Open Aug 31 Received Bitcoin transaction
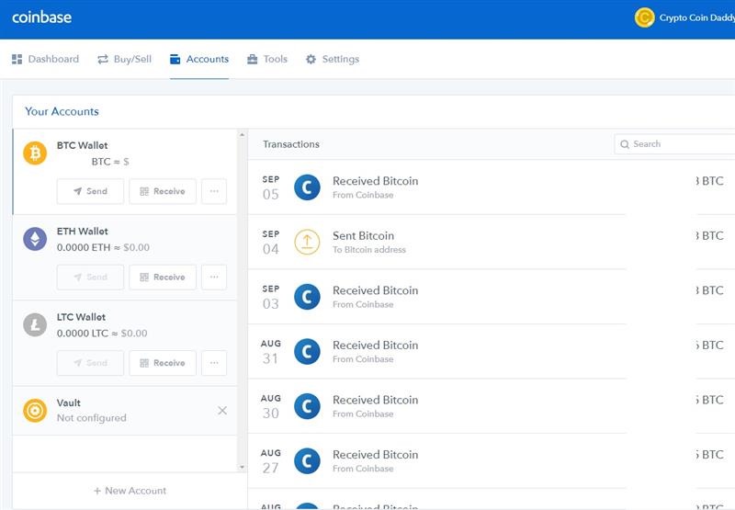This screenshot has height=510, width=735. point(492,352)
